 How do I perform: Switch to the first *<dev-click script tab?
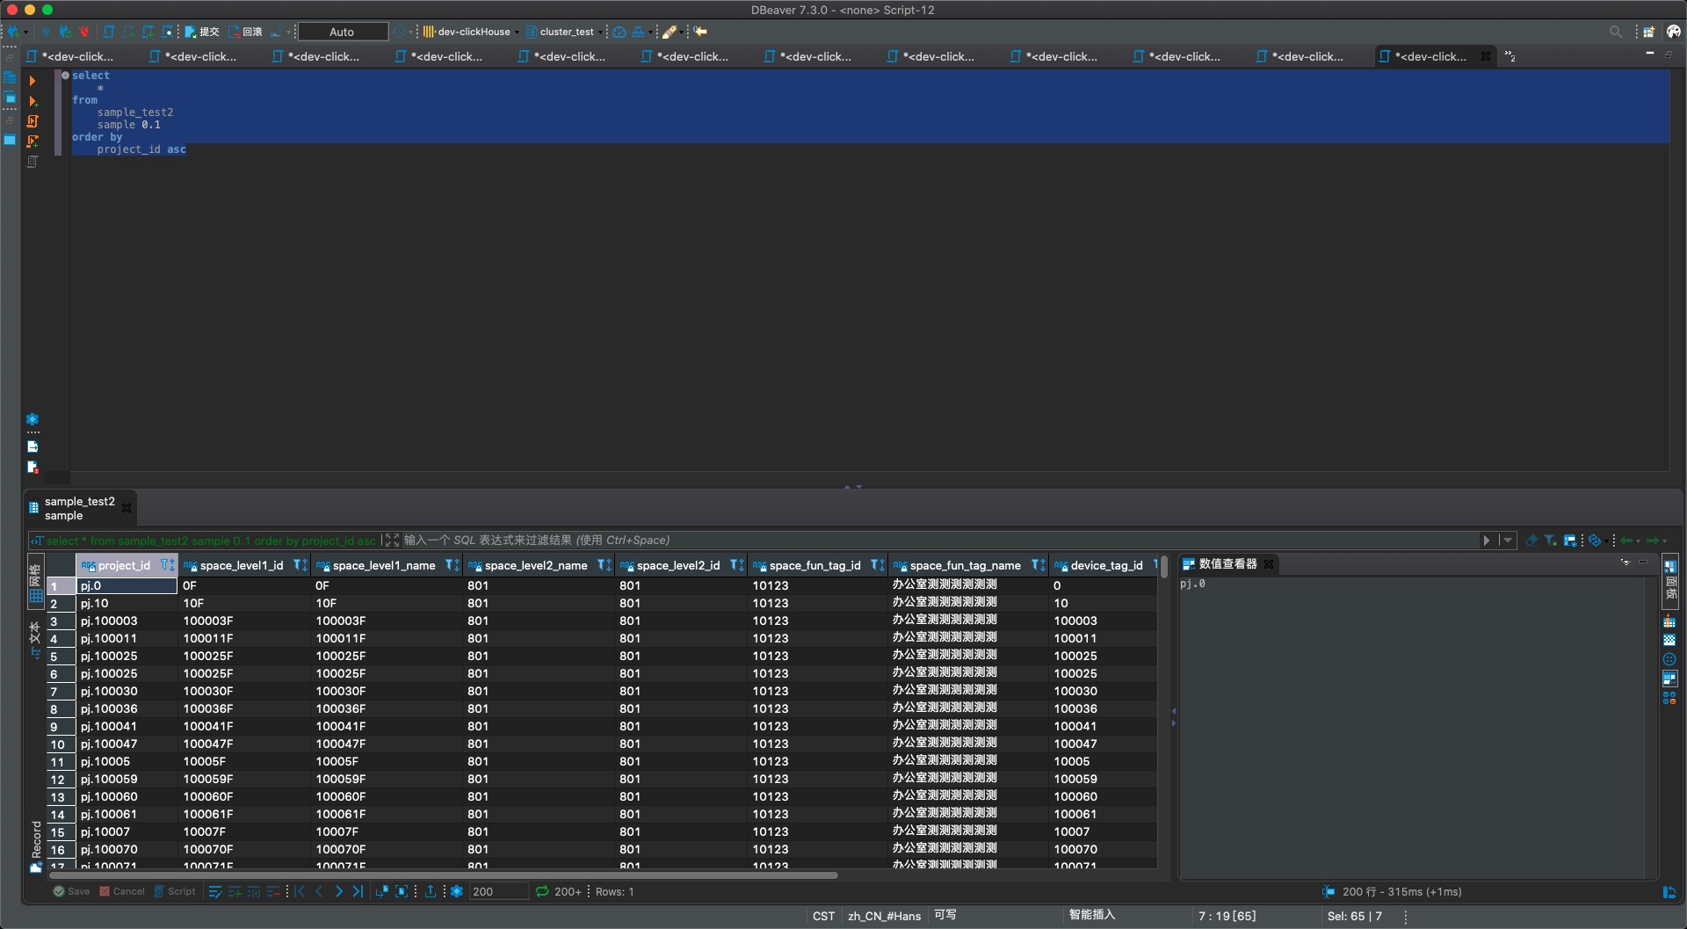click(x=70, y=56)
